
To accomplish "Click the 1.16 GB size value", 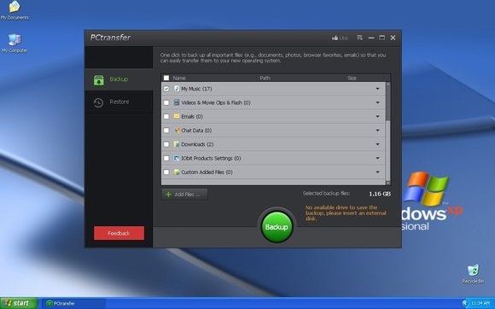I will pos(380,194).
